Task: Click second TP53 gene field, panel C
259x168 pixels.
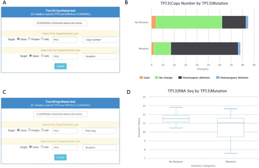Action: (65, 148)
